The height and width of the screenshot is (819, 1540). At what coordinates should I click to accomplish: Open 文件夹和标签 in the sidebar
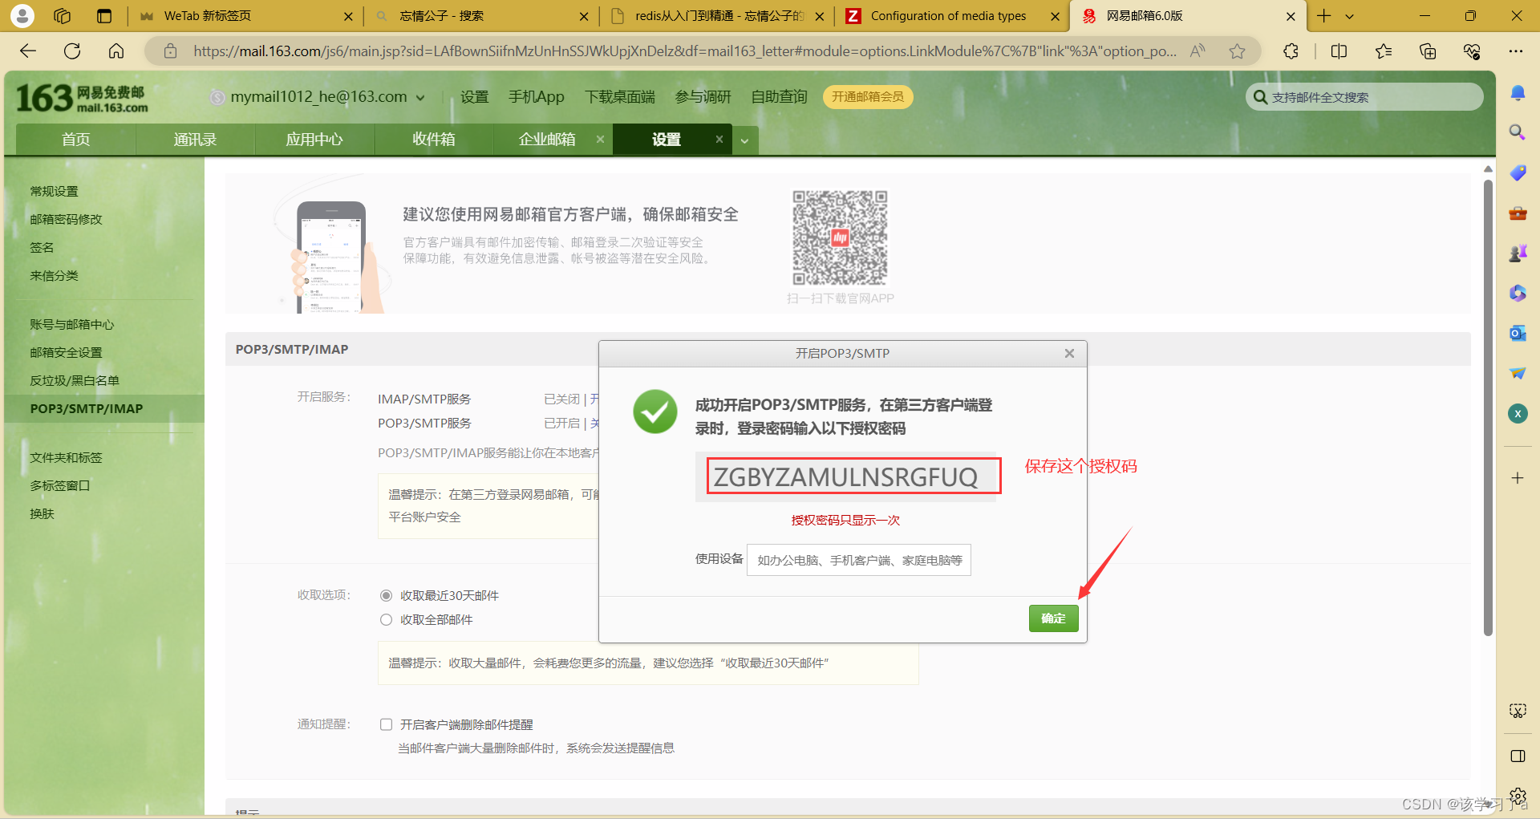(66, 457)
